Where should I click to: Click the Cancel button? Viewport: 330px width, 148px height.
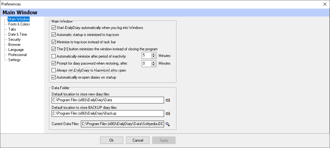(138, 140)
